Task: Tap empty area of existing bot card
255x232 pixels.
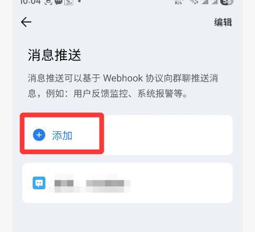Action: click(181, 183)
